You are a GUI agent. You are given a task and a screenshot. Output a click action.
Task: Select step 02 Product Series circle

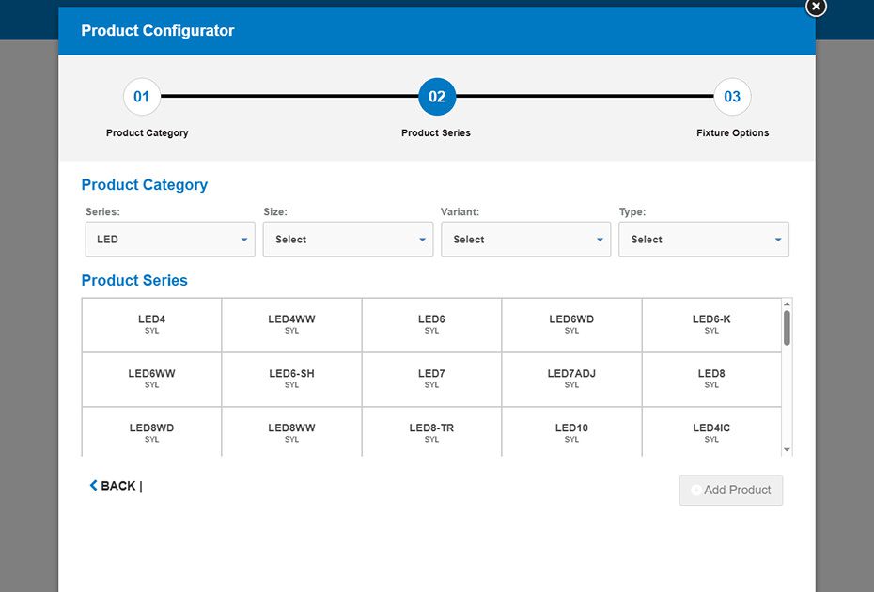437,97
